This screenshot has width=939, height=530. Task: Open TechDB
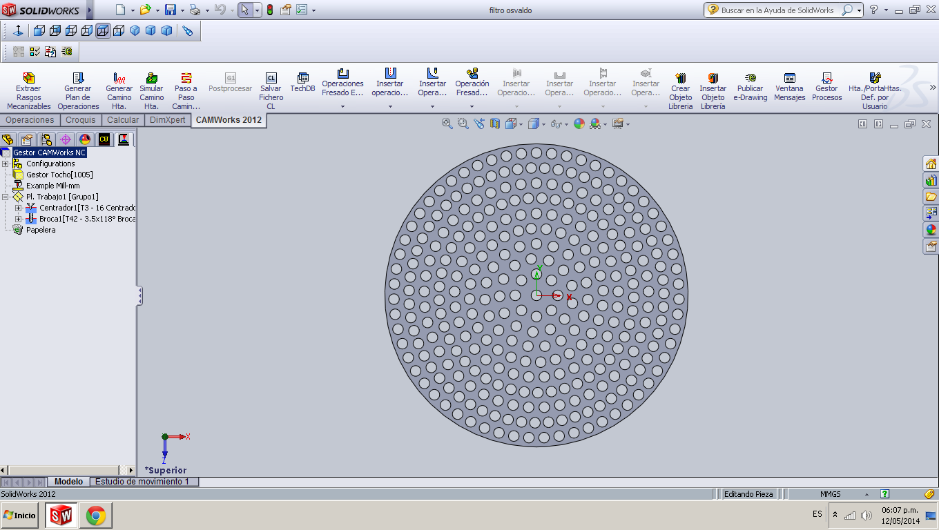point(302,82)
